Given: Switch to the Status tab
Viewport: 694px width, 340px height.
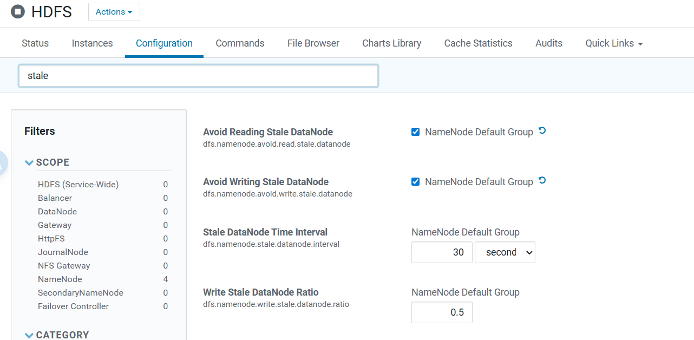Looking at the screenshot, I should point(35,43).
